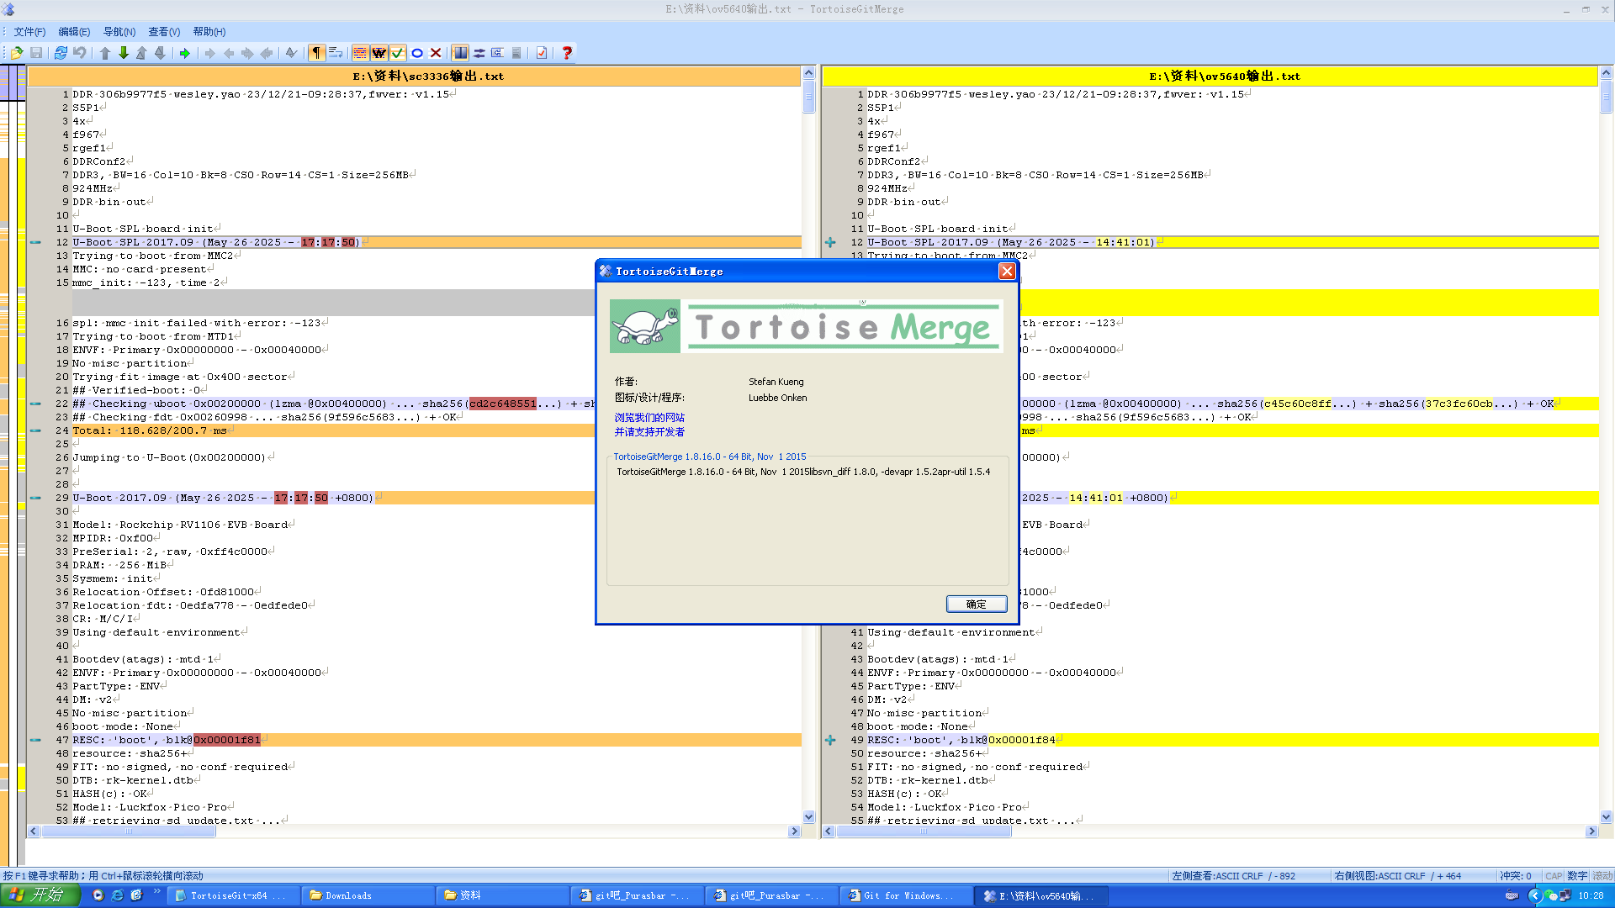Click minus marker beside left line 12

(36, 242)
